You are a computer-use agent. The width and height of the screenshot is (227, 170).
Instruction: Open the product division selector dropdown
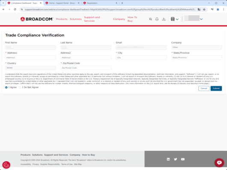[x=175, y=19]
